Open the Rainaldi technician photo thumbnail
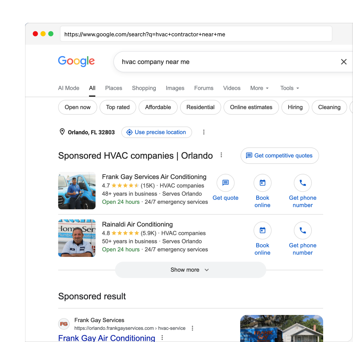353x342 pixels. point(77,238)
